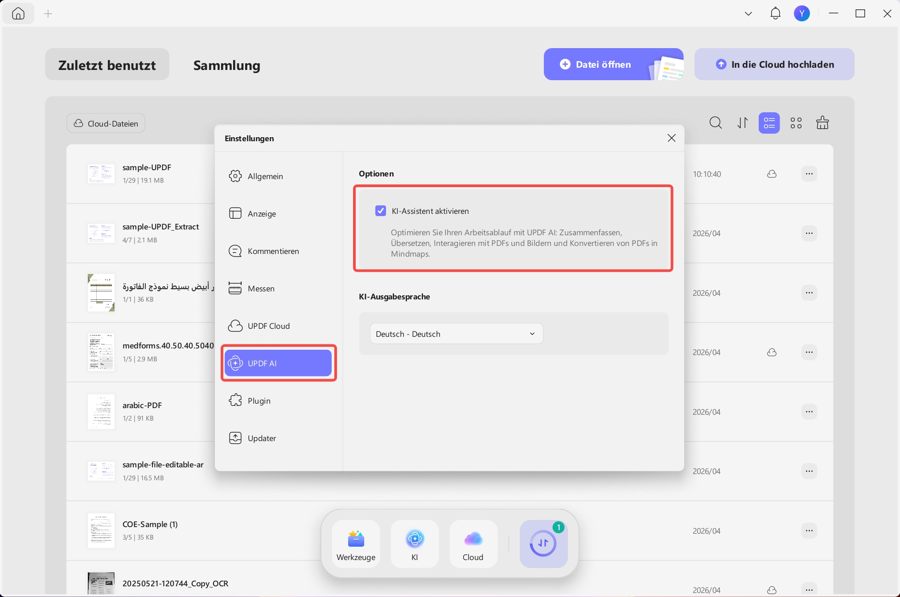Image resolution: width=900 pixels, height=597 pixels.
Task: Select UPDF AI settings category
Action: (278, 363)
